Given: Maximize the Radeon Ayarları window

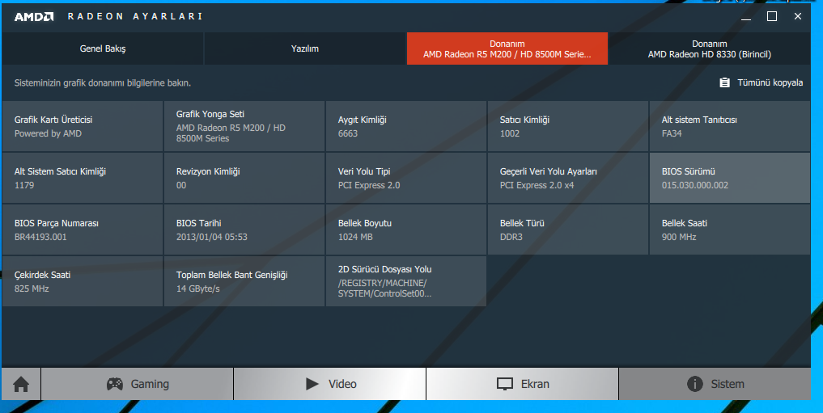Looking at the screenshot, I should pos(771,17).
